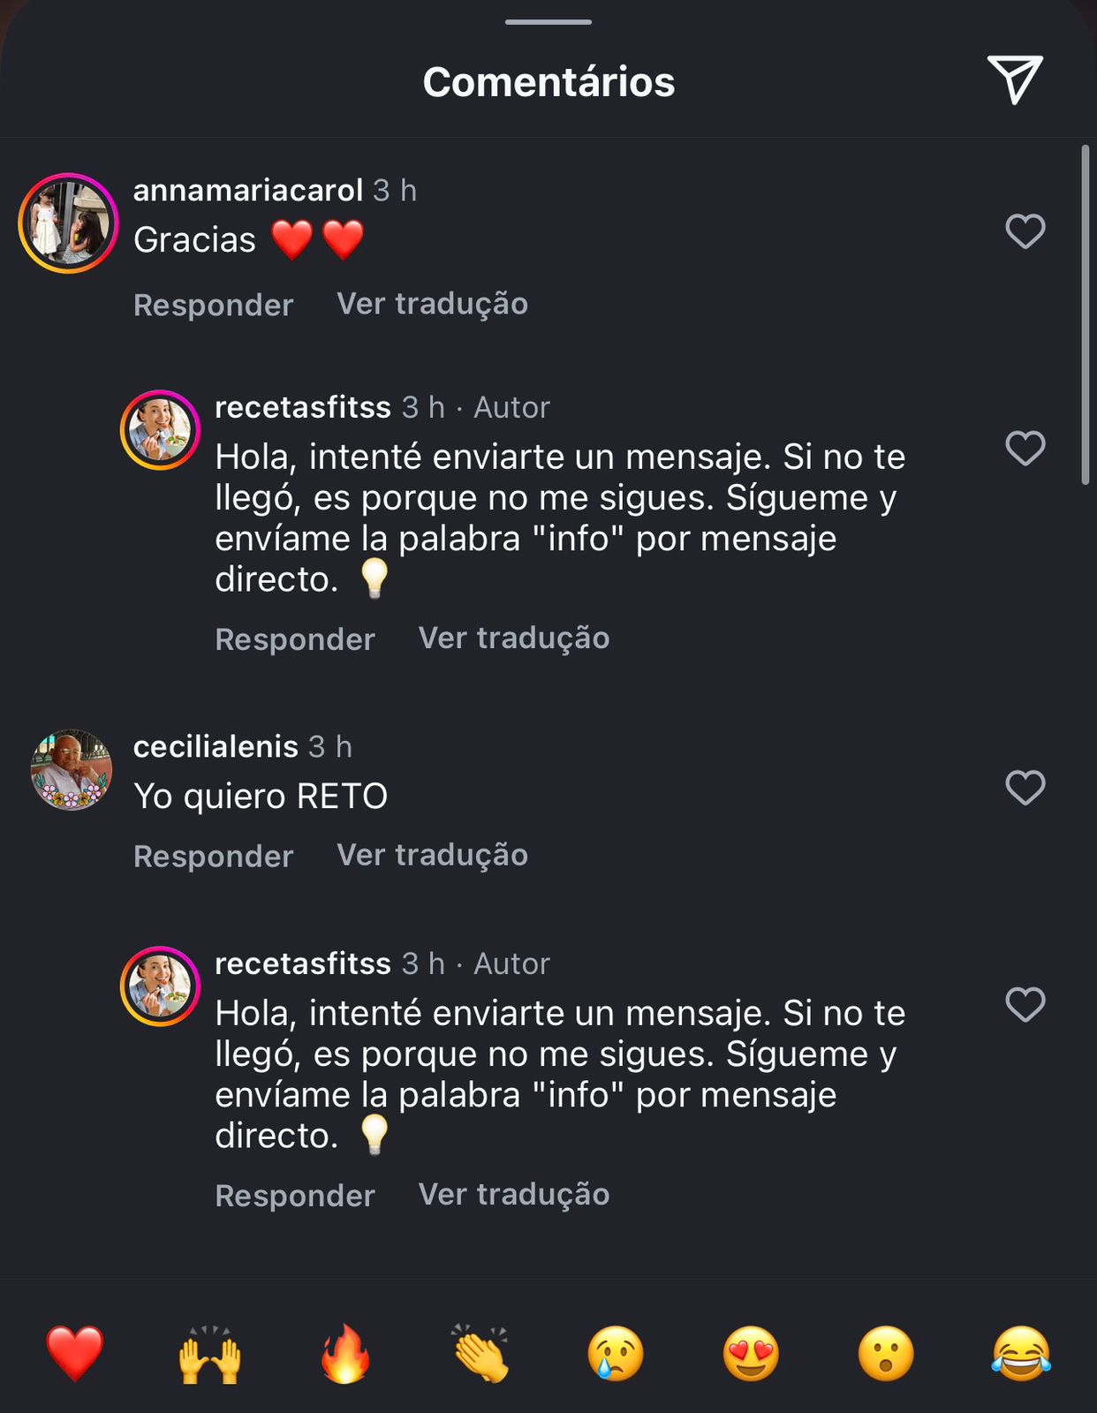The height and width of the screenshot is (1413, 1097).
Task: Like recetasfitss's reply to cecilialenis
Action: [x=1025, y=1005]
